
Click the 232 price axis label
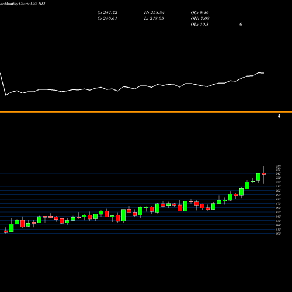click(279, 178)
